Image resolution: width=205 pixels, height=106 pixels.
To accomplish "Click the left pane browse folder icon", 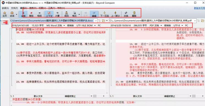I will coord(103,21).
